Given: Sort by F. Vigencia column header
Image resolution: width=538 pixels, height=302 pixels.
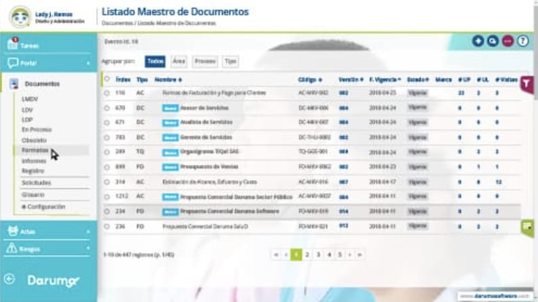Looking at the screenshot, I should point(385,80).
